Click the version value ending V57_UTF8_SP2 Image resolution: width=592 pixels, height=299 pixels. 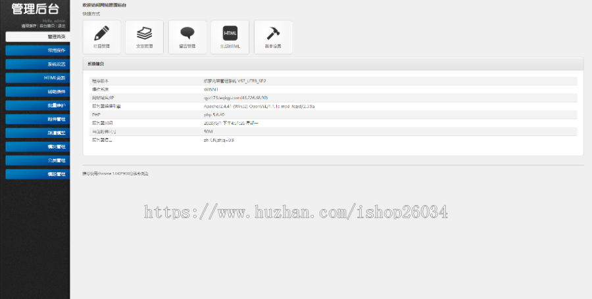pos(235,81)
